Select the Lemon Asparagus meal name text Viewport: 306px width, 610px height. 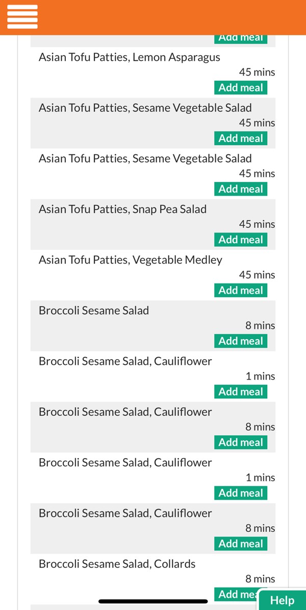[x=129, y=57]
